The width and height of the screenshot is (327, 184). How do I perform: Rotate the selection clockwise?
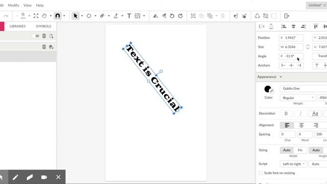click(180, 16)
